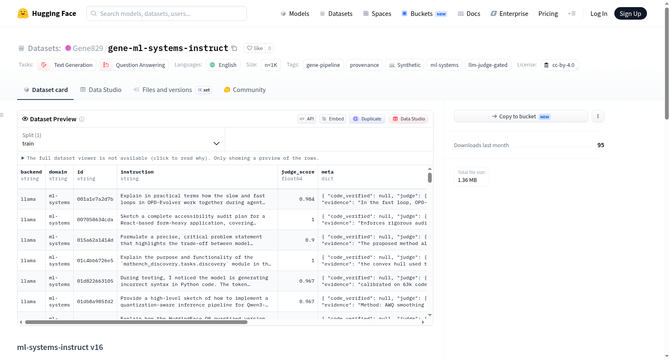Screen dimensions: 670x360
Task: Open Buckets in the top navigation
Action: (x=424, y=13)
